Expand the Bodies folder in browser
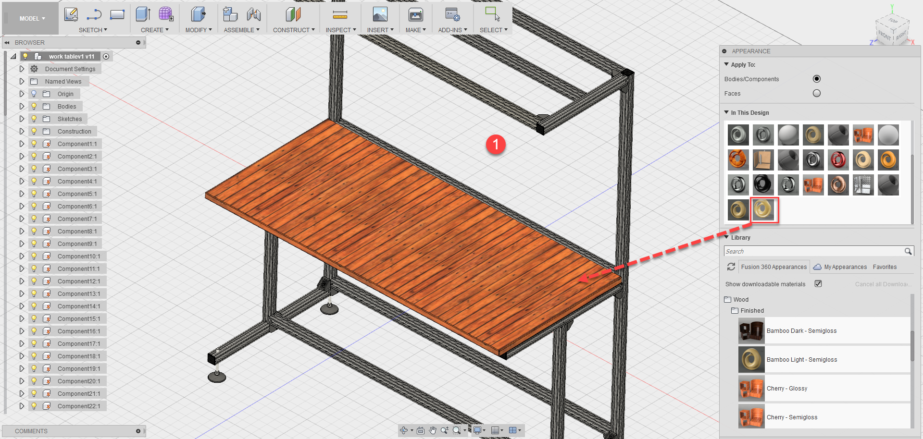The width and height of the screenshot is (923, 439). [x=21, y=106]
